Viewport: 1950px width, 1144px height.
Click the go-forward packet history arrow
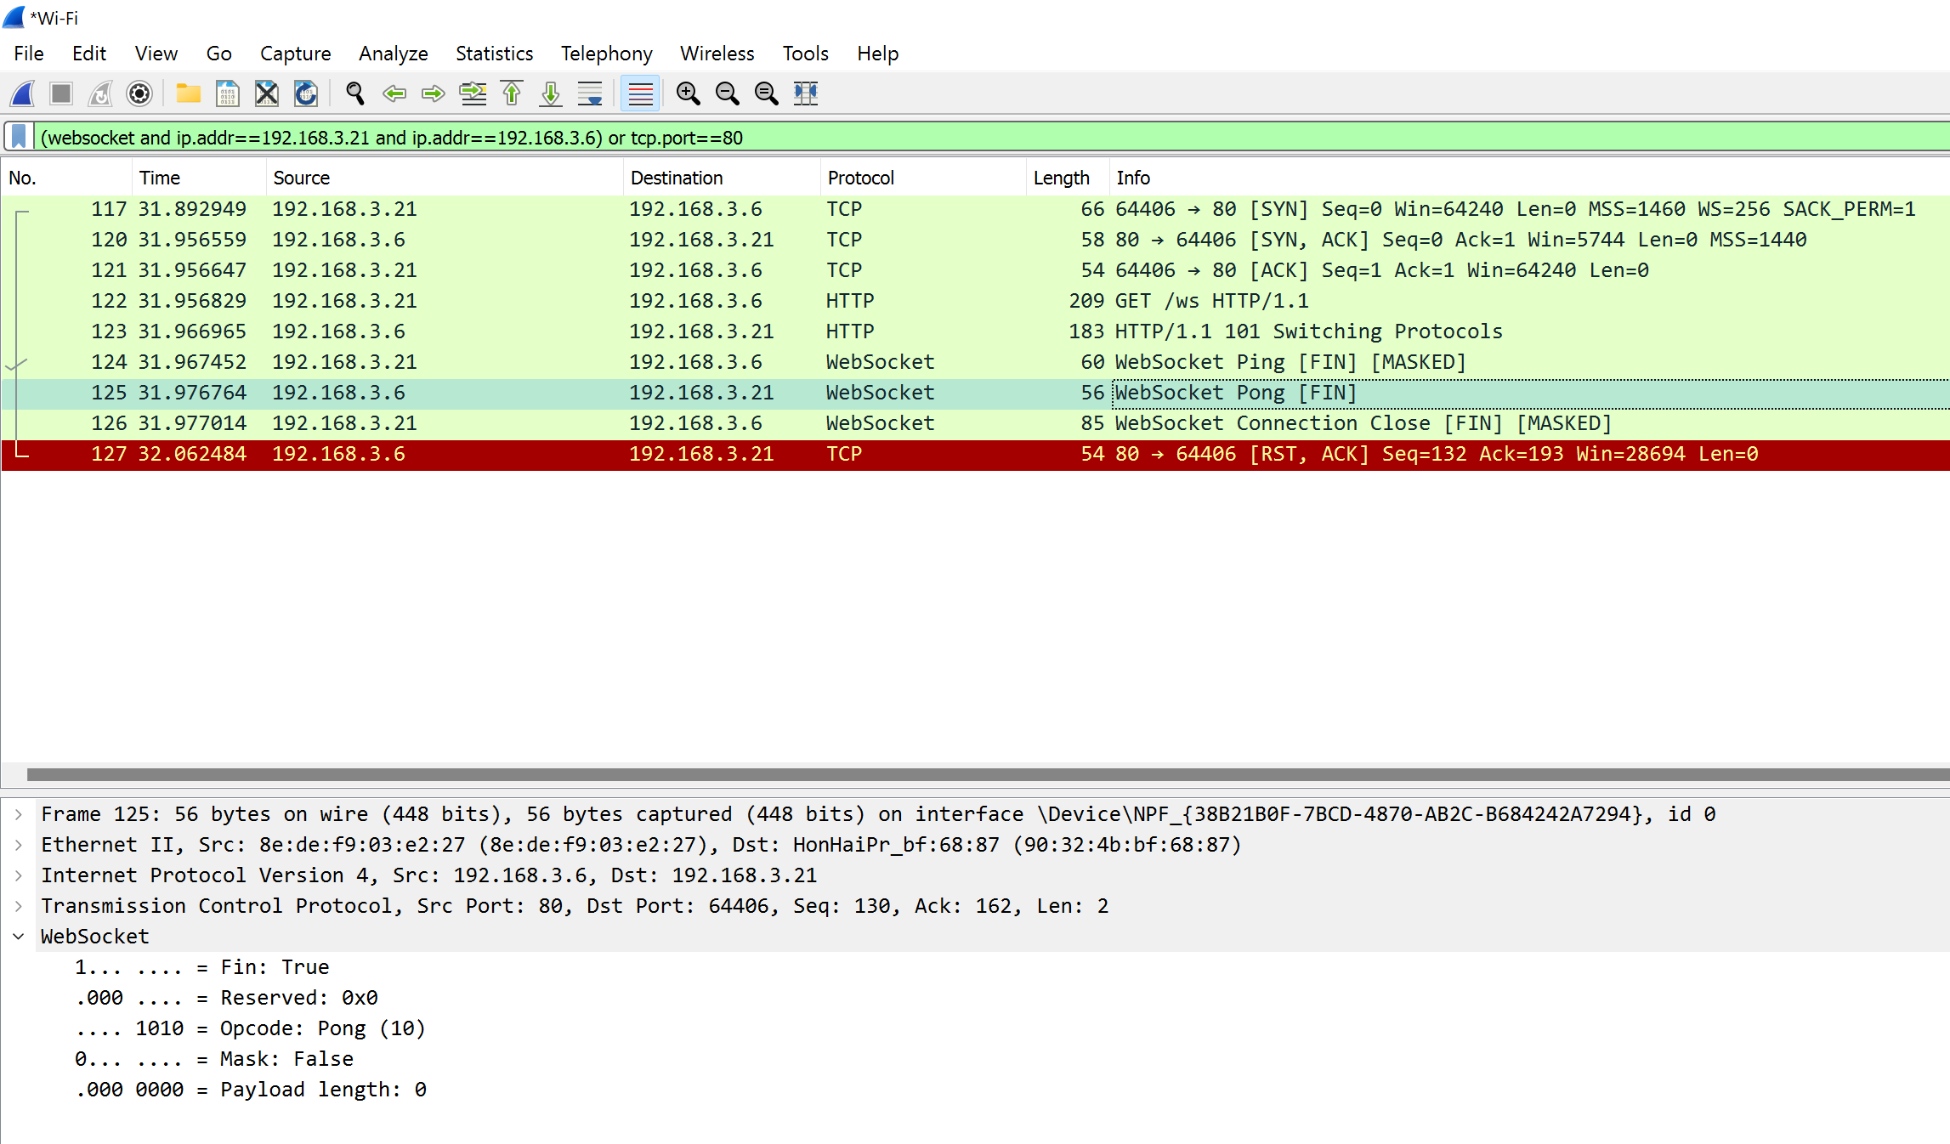tap(434, 93)
